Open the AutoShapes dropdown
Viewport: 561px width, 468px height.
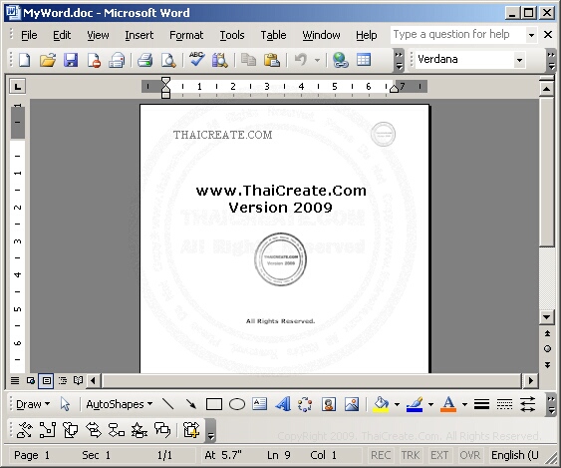pos(120,404)
